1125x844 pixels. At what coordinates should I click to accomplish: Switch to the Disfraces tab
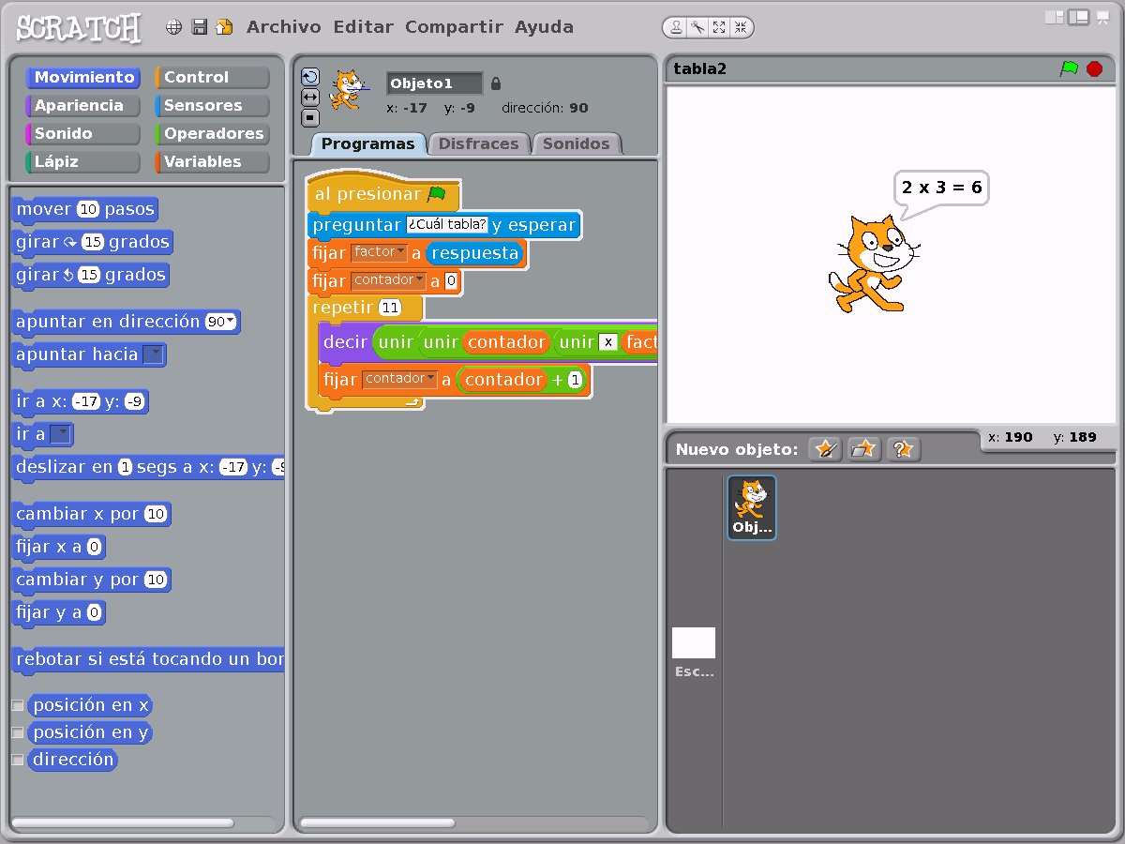(x=478, y=143)
